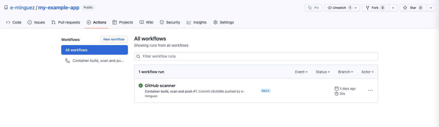Click the Container build, scan and push link
439x127 pixels.
[x=169, y=91]
